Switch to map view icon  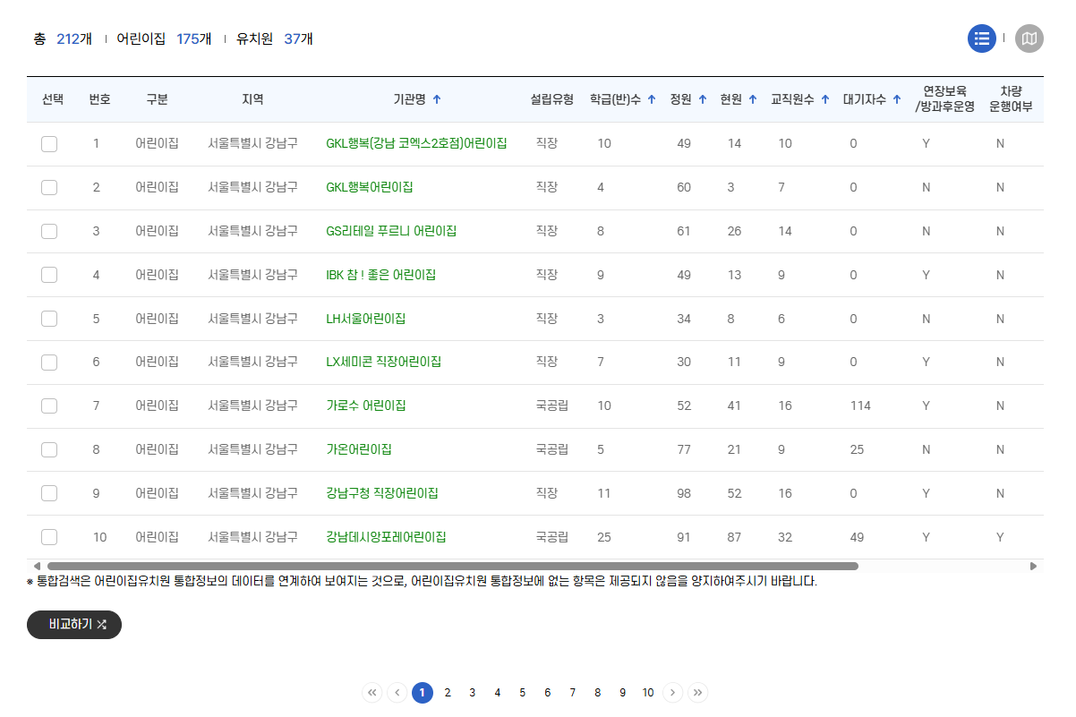1029,38
